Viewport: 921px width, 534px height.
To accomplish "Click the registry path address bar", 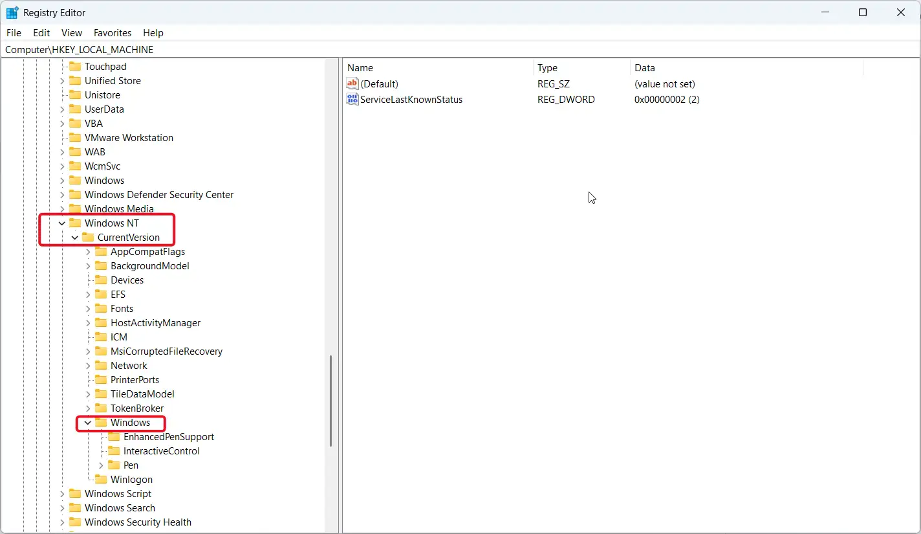I will click(x=460, y=49).
